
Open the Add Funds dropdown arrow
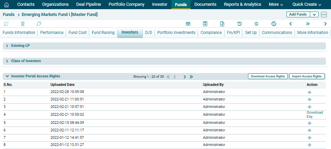[x=314, y=15]
